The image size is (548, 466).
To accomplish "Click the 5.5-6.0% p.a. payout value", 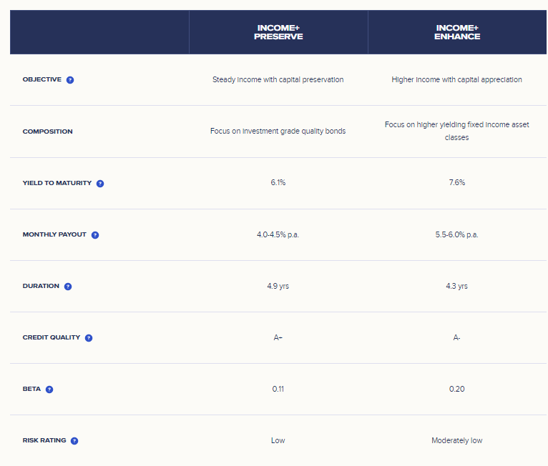I will click(456, 234).
